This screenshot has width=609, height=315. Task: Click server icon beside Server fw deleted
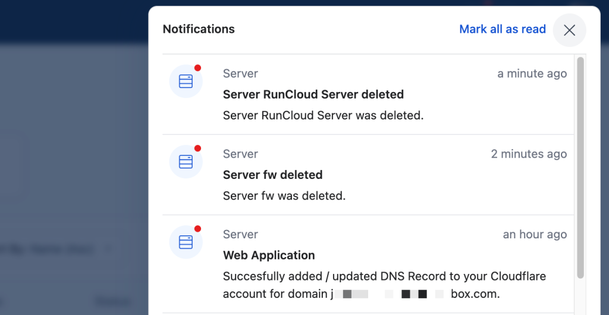186,162
